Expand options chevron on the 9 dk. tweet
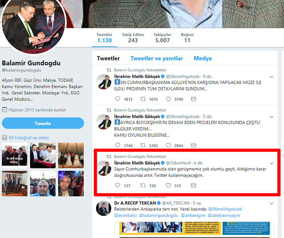 point(272,77)
